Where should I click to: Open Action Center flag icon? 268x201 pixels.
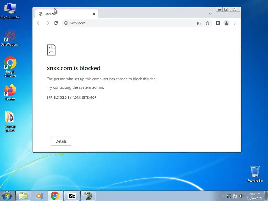[x=235, y=196]
